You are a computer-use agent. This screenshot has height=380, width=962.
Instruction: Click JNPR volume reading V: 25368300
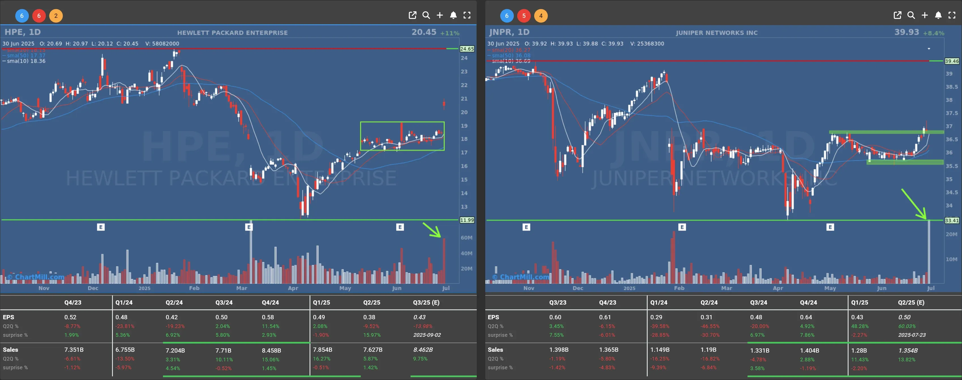click(647, 44)
